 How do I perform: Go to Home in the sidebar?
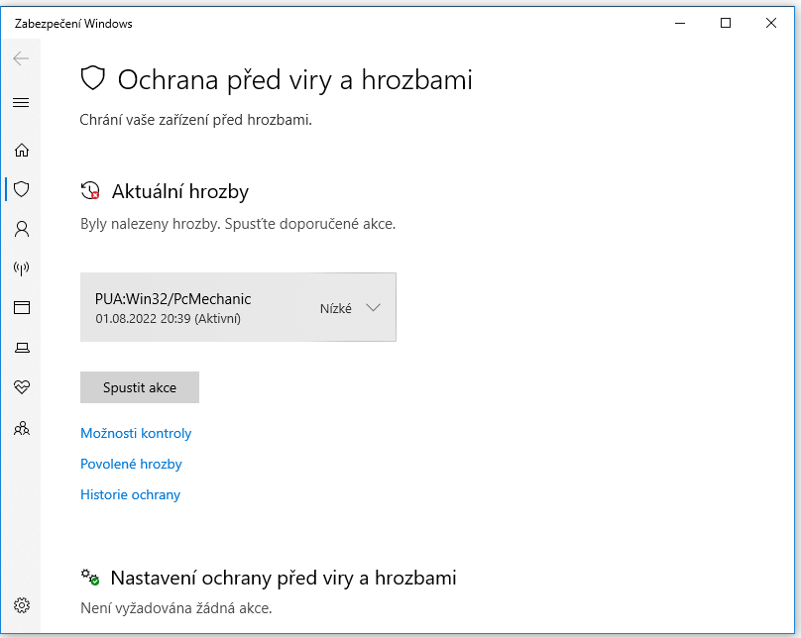(x=21, y=151)
